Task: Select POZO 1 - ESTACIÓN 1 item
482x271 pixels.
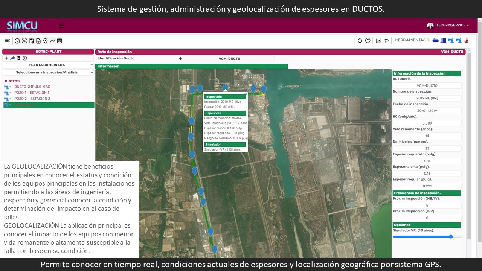Action: coord(32,93)
